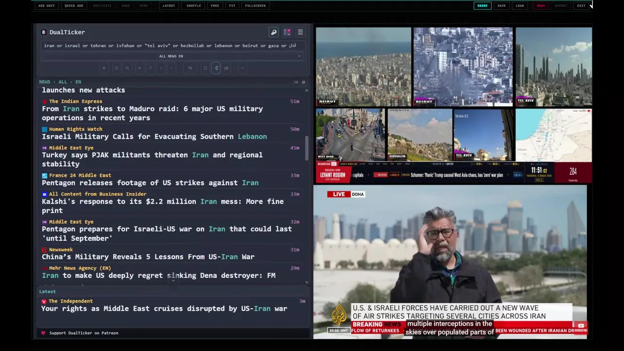This screenshot has width=624, height=351.
Task: Click the red button next to Load
Action: [x=541, y=6]
